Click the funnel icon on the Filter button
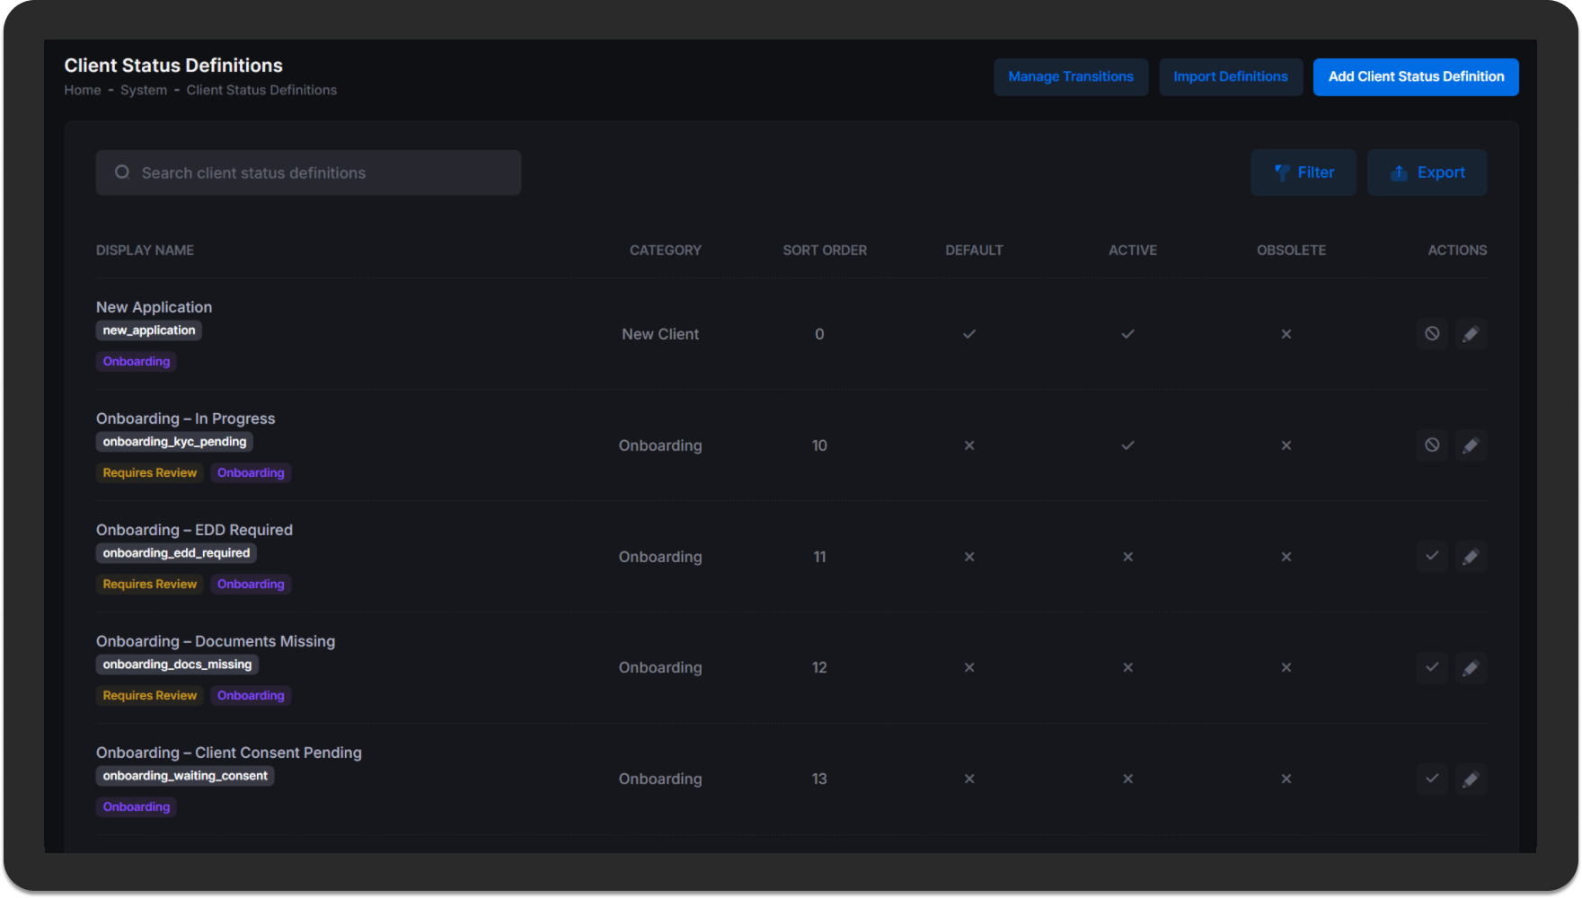This screenshot has height=898, width=1582. click(1283, 172)
